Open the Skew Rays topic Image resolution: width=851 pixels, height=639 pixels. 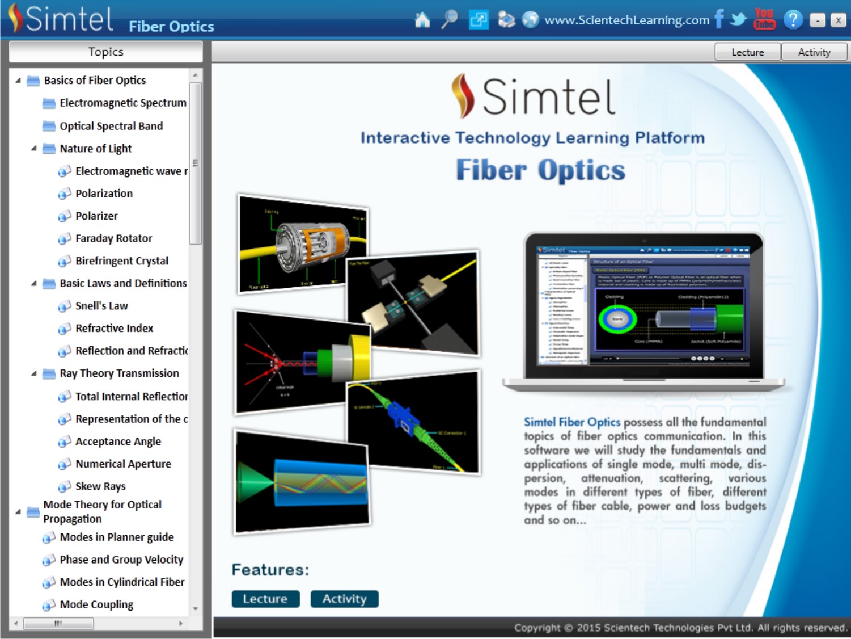[100, 486]
